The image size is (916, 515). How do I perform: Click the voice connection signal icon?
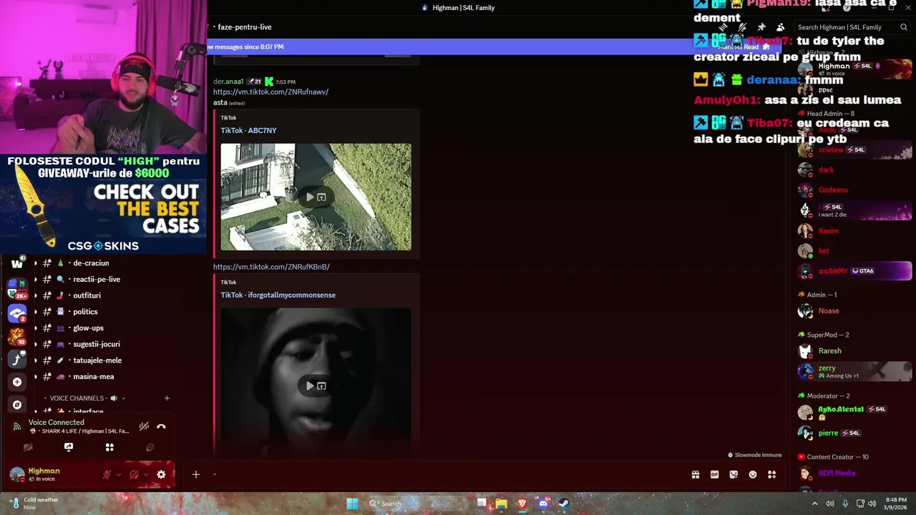click(16, 427)
